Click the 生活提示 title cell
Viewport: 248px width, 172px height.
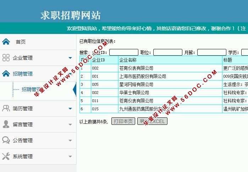point(235,84)
